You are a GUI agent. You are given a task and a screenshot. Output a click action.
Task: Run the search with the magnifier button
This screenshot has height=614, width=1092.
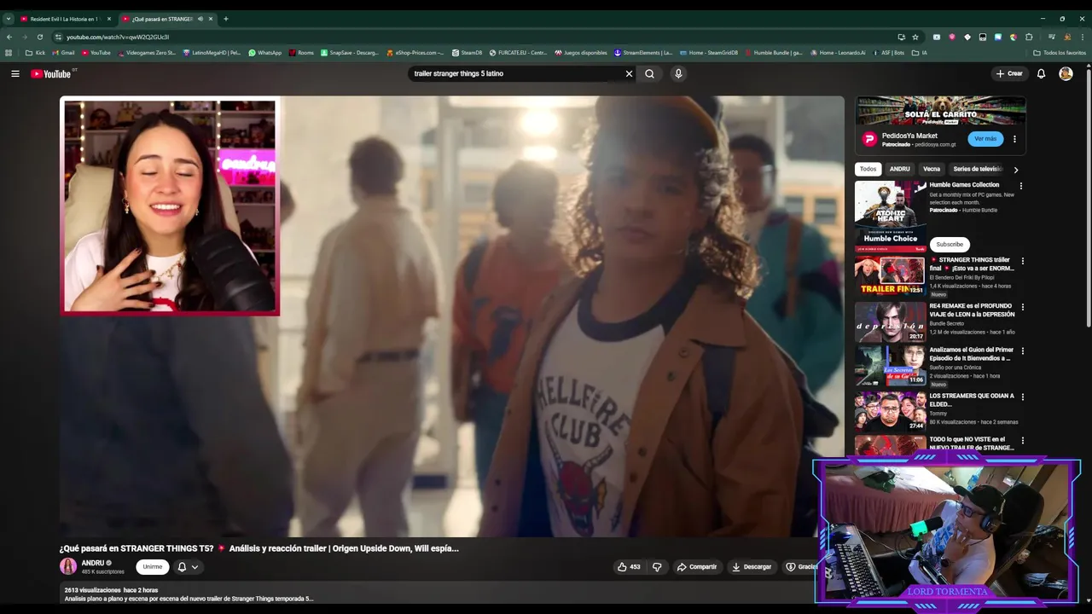click(649, 74)
